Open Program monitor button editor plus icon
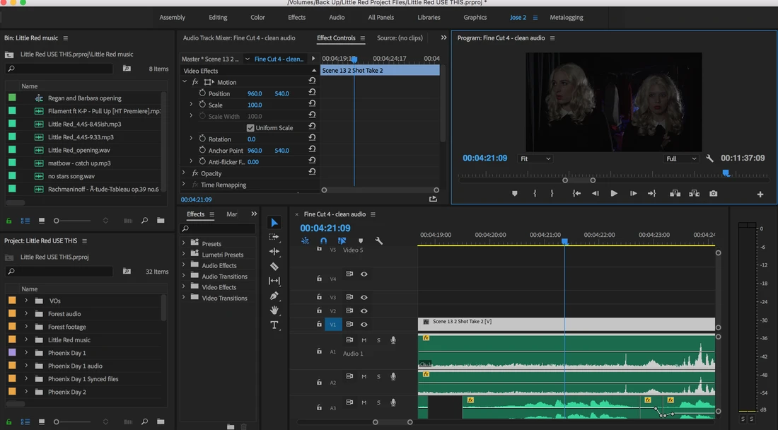 pyautogui.click(x=760, y=194)
